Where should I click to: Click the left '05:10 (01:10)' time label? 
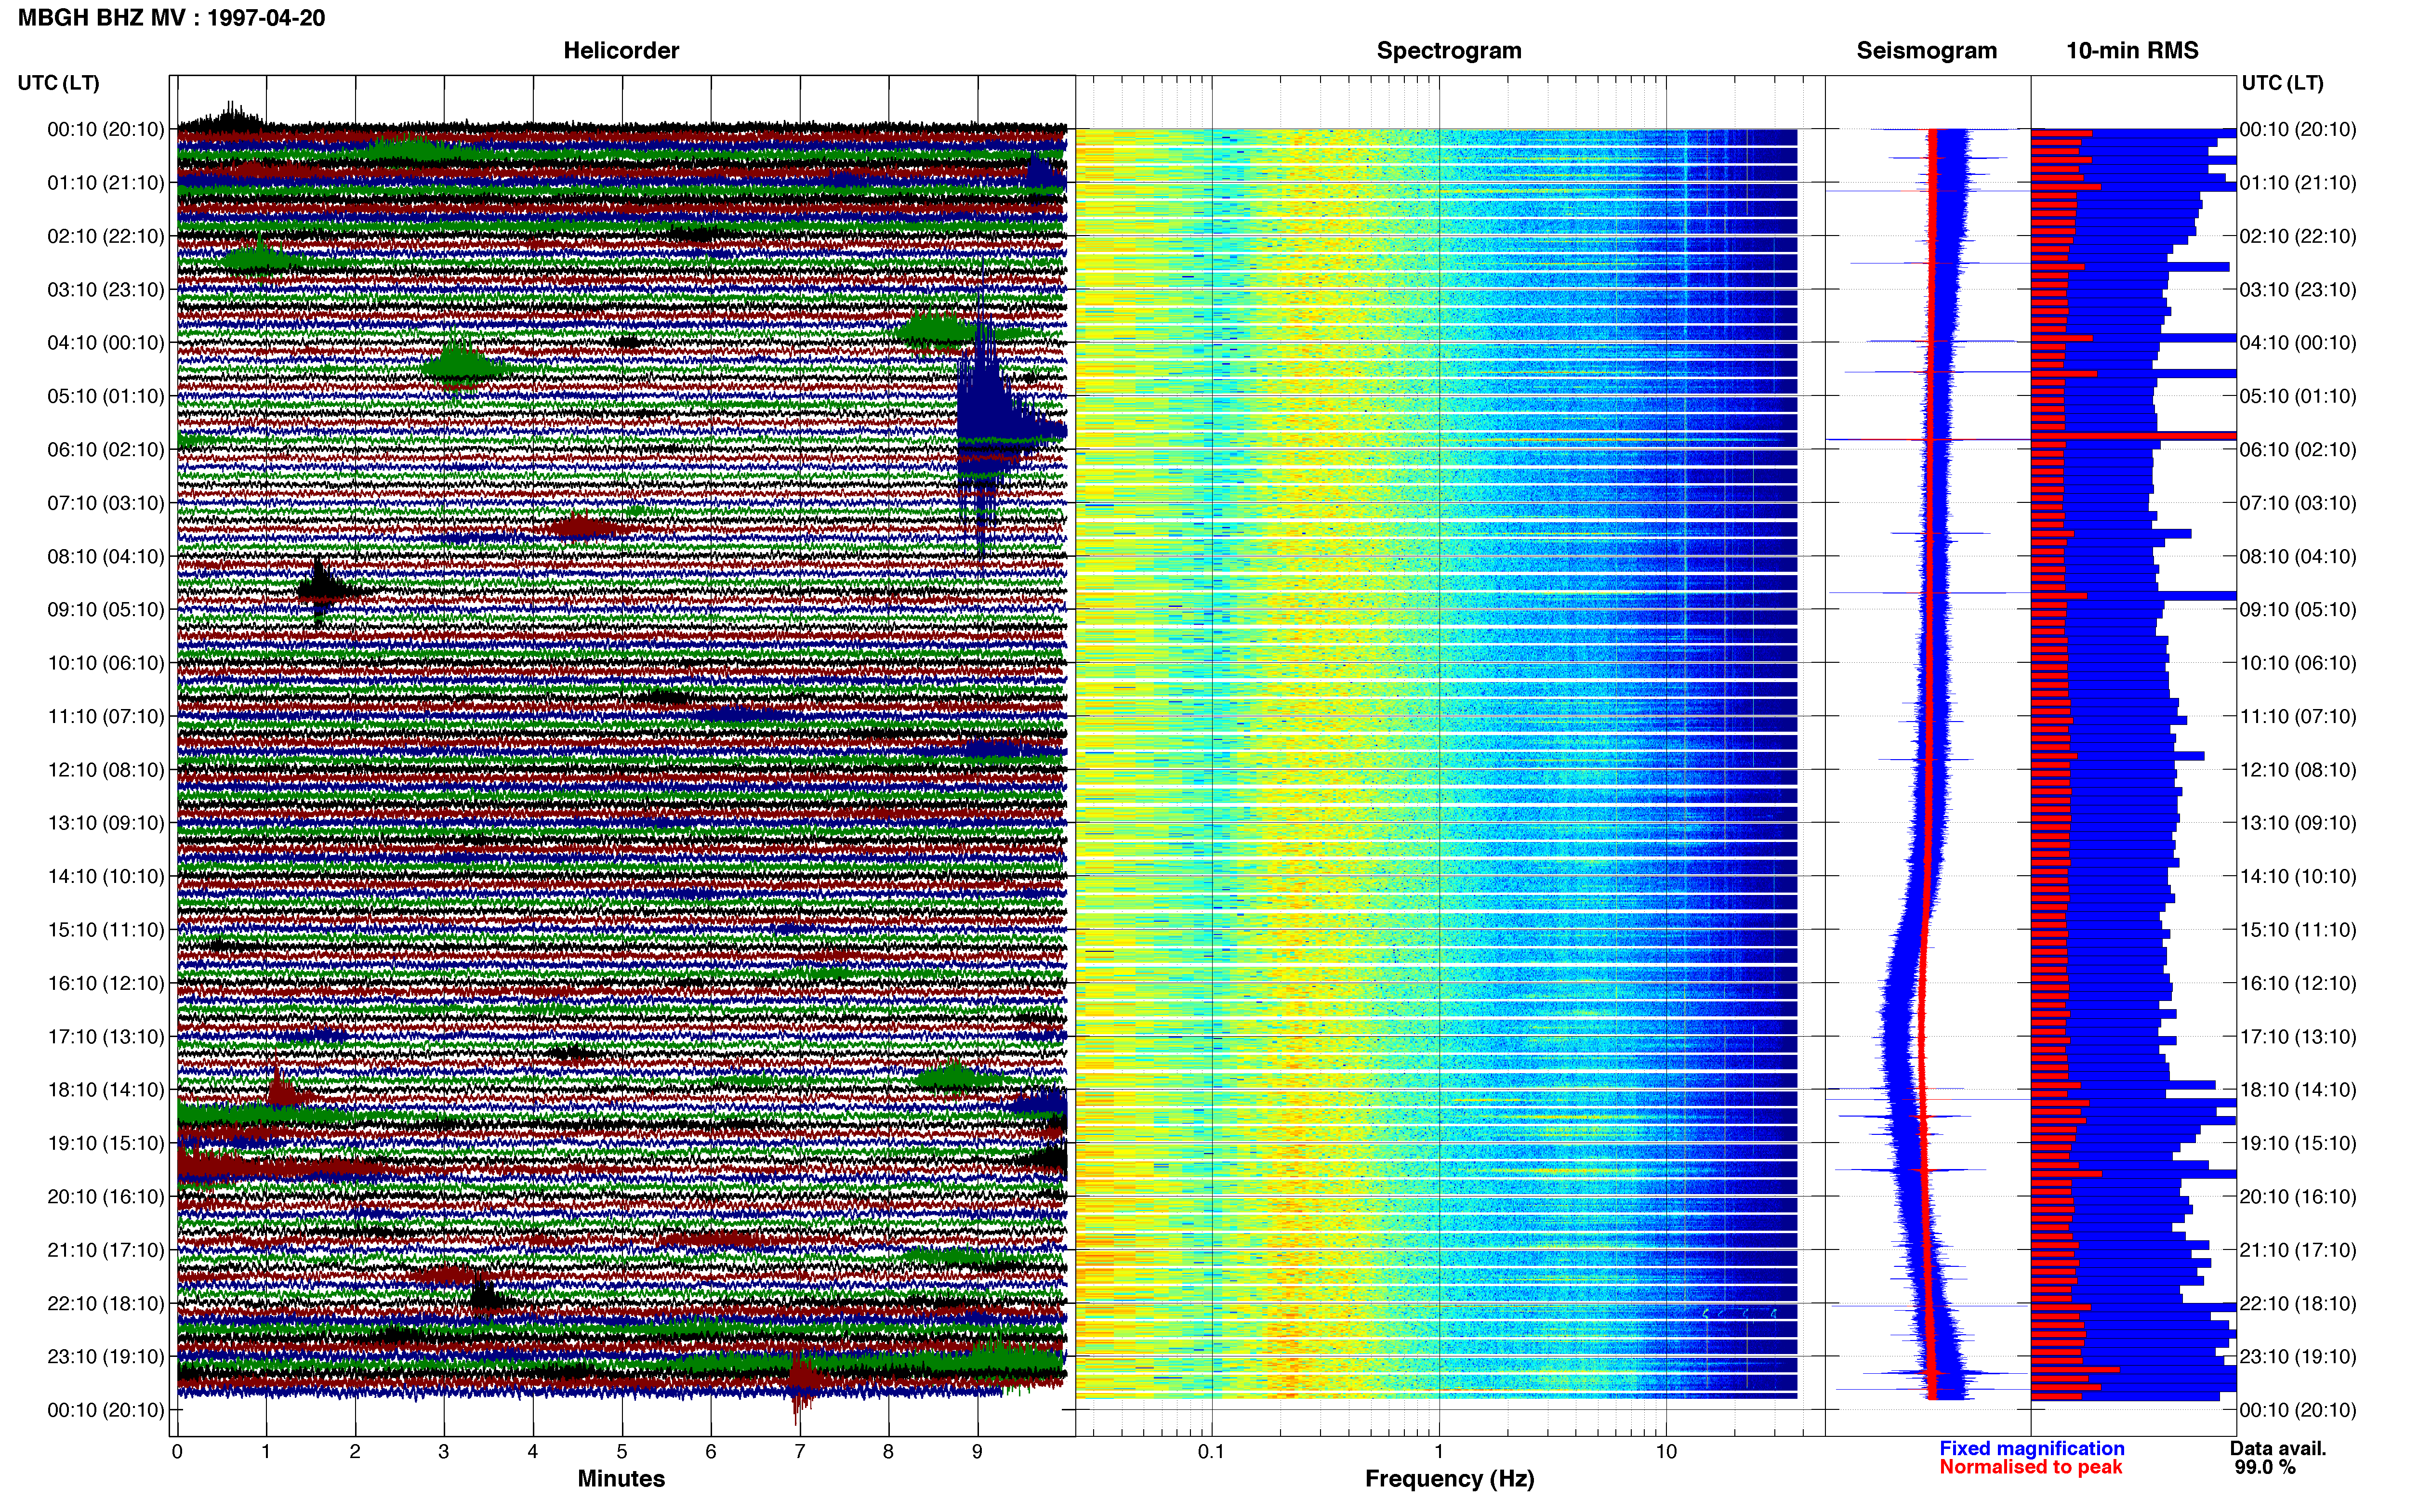click(106, 396)
